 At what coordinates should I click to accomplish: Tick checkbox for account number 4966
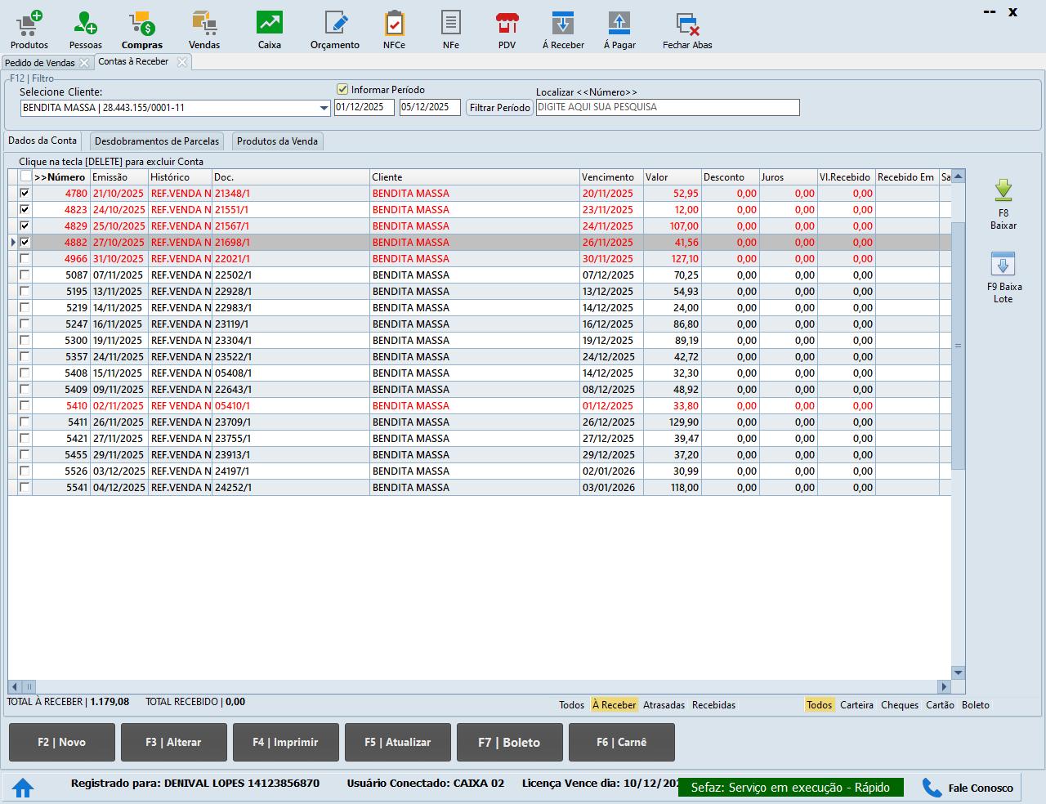(25, 258)
